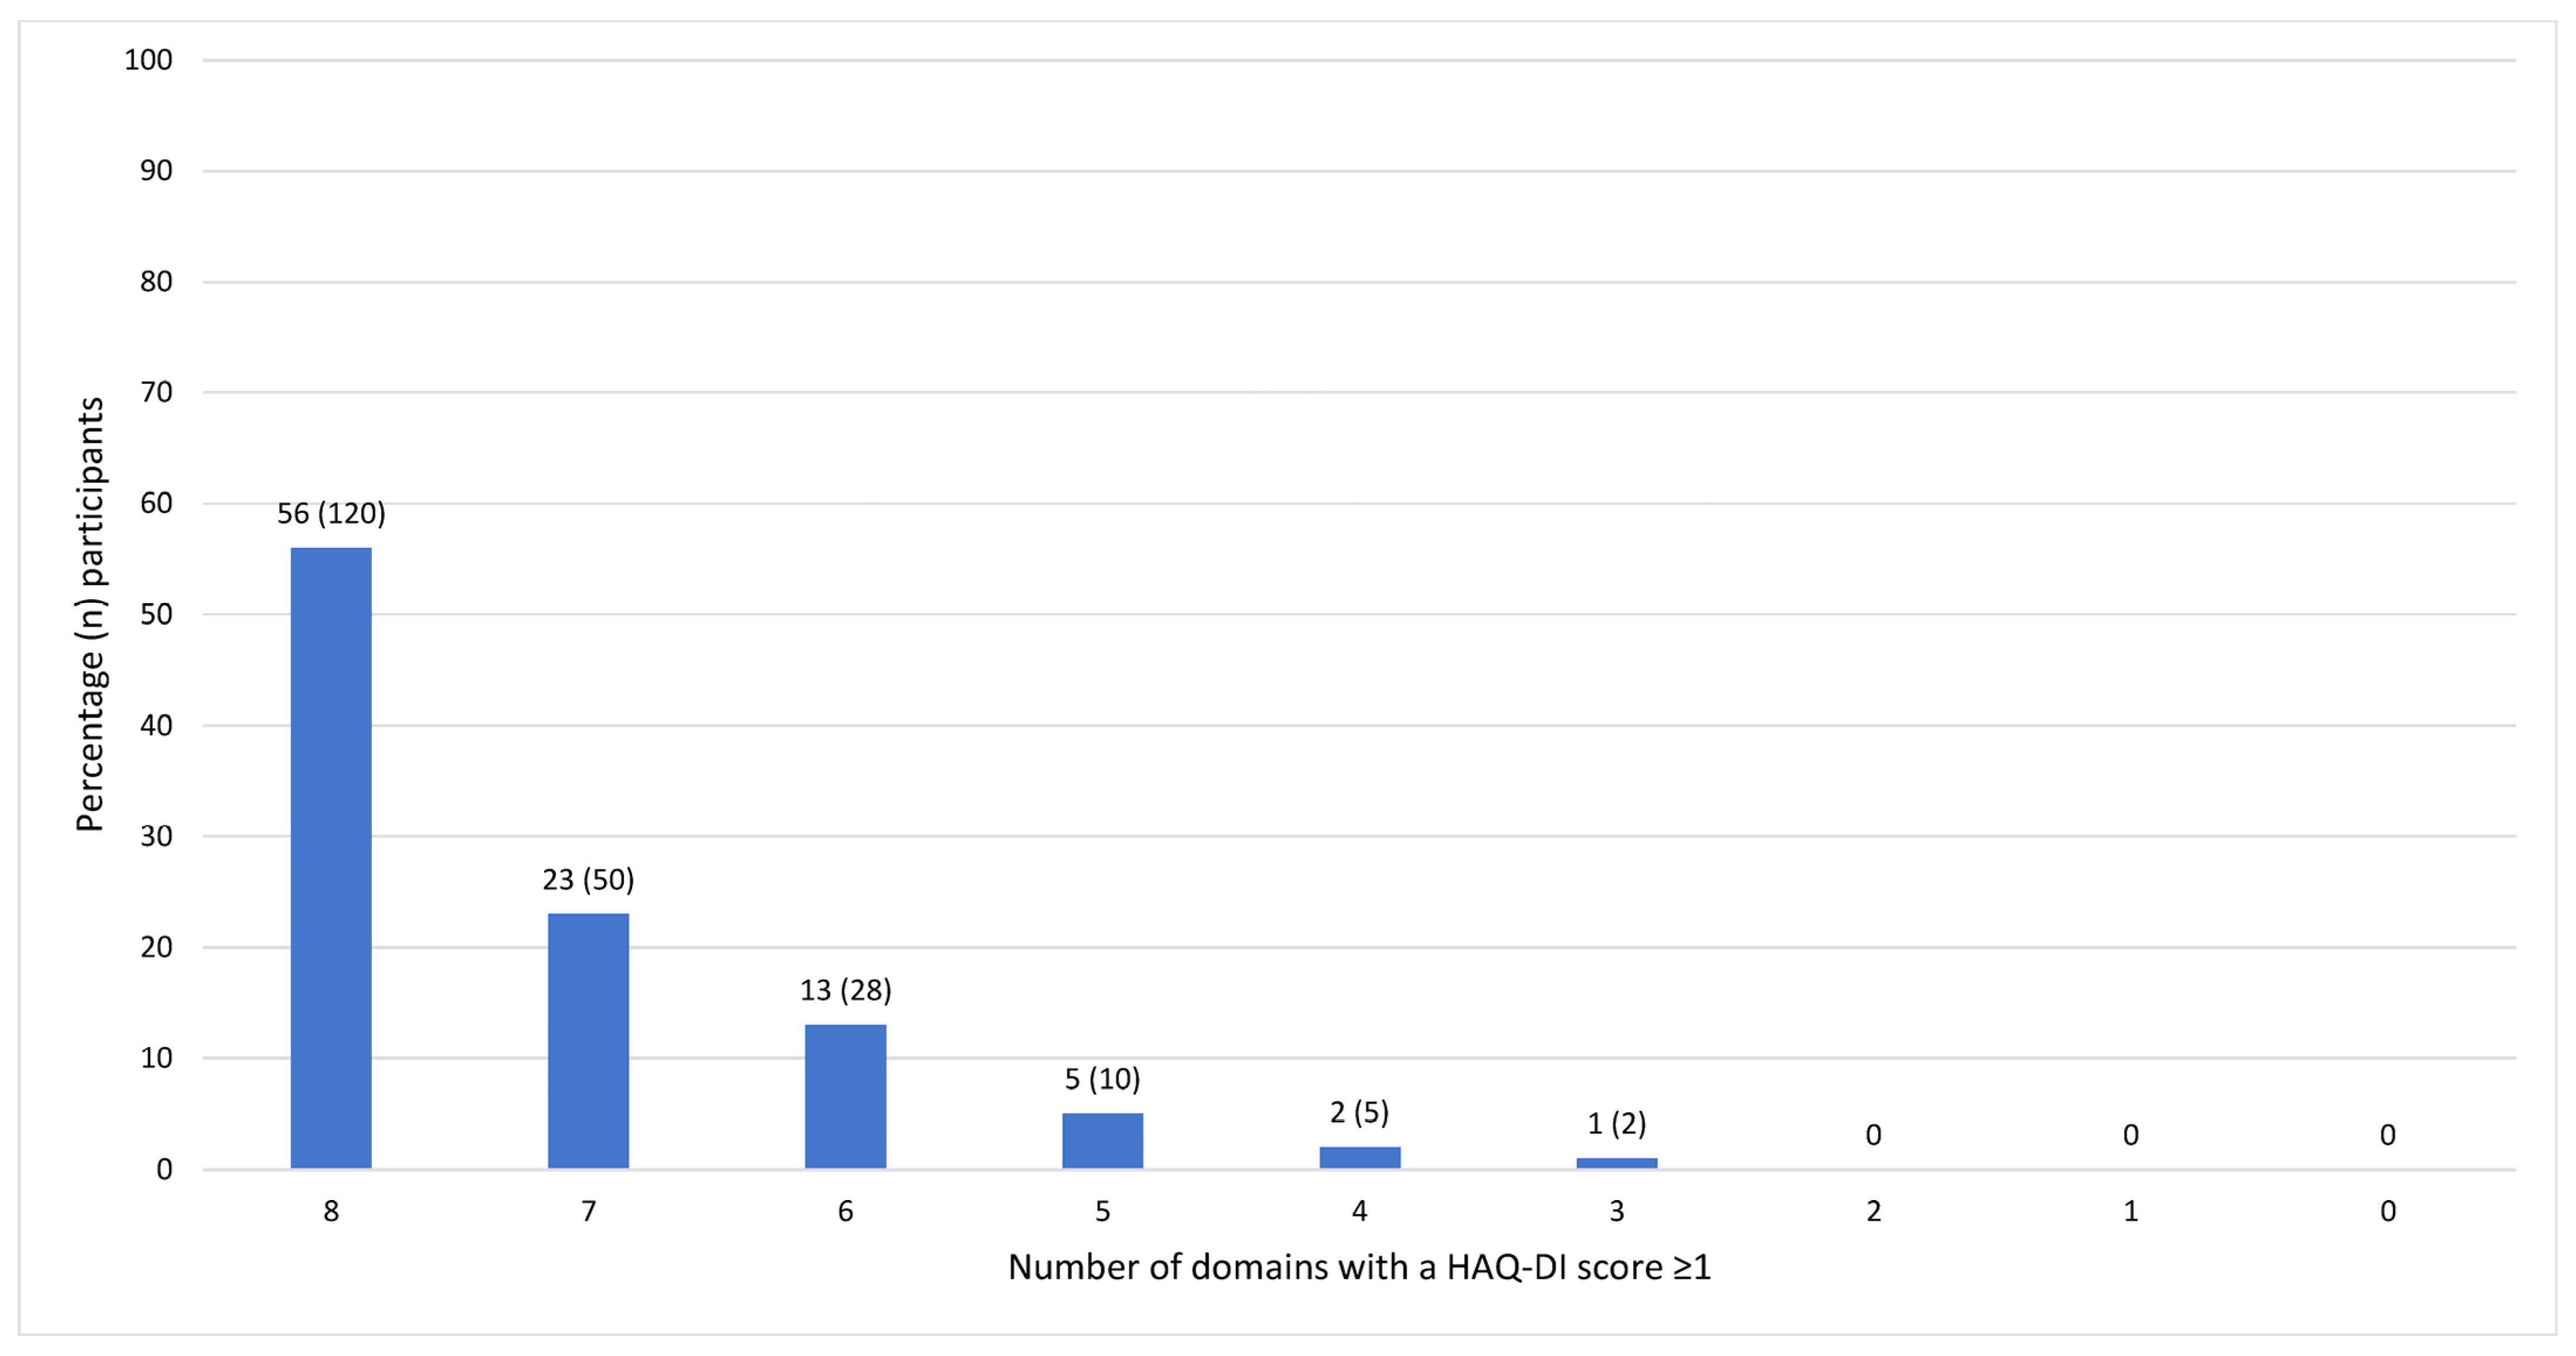2576x1356 pixels.
Task: Click the tallest bar for 8 domains
Action: pyautogui.click(x=331, y=857)
